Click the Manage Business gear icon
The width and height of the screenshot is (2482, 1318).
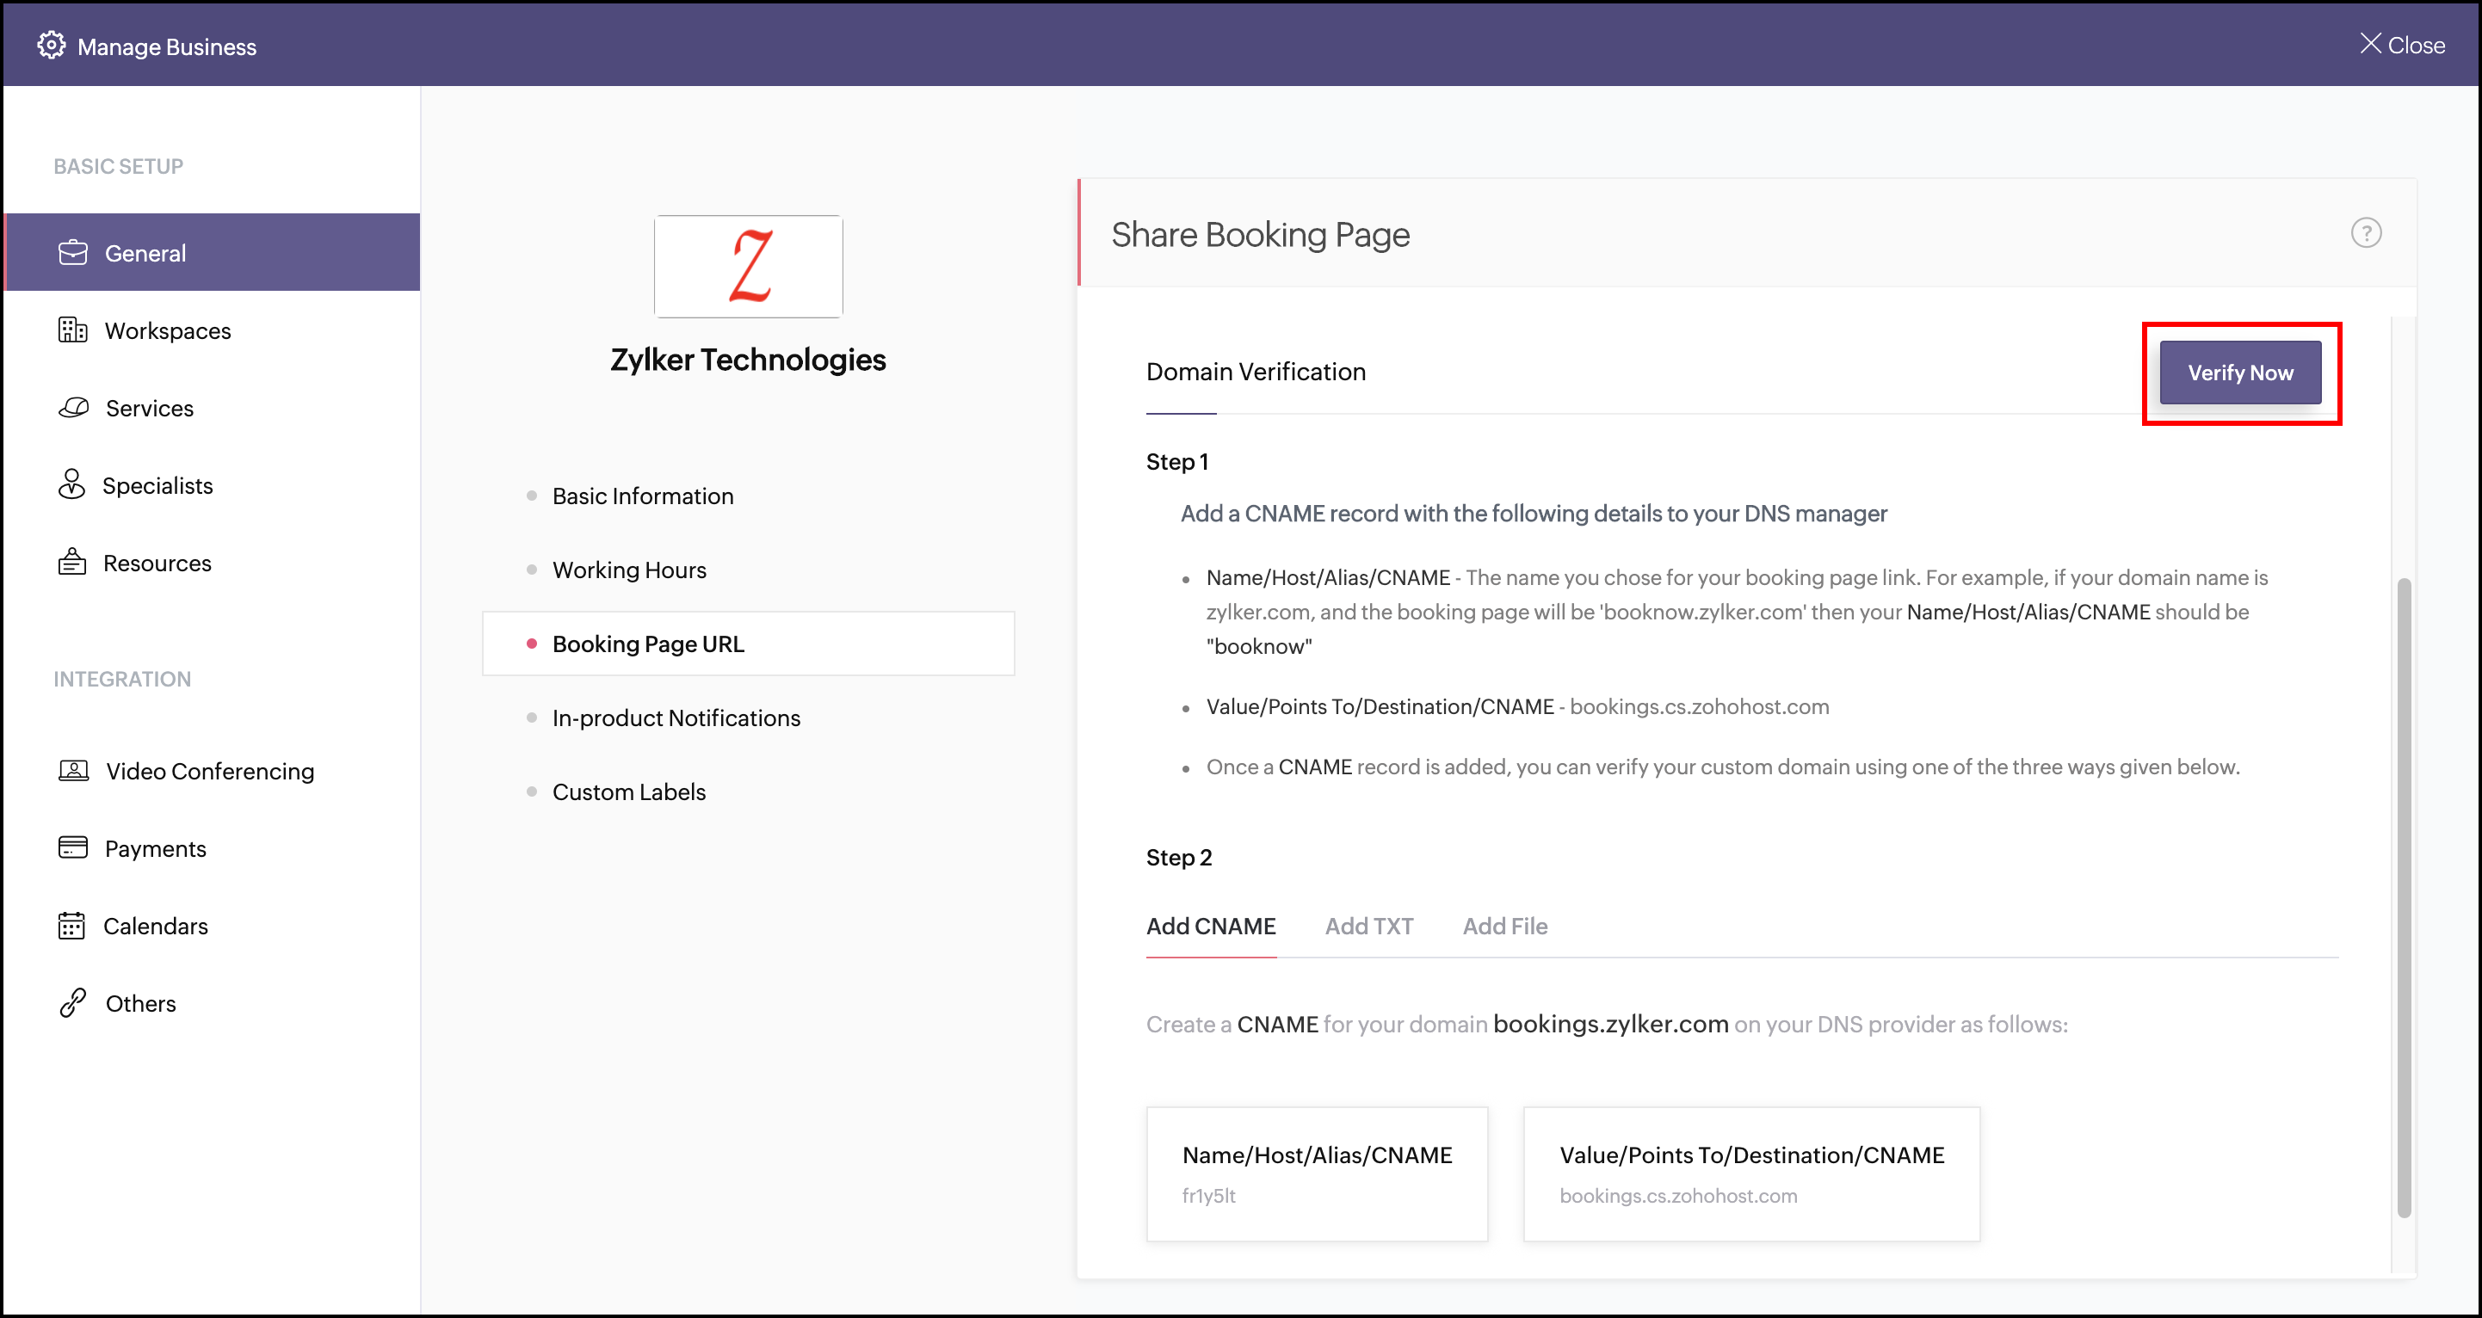point(51,46)
